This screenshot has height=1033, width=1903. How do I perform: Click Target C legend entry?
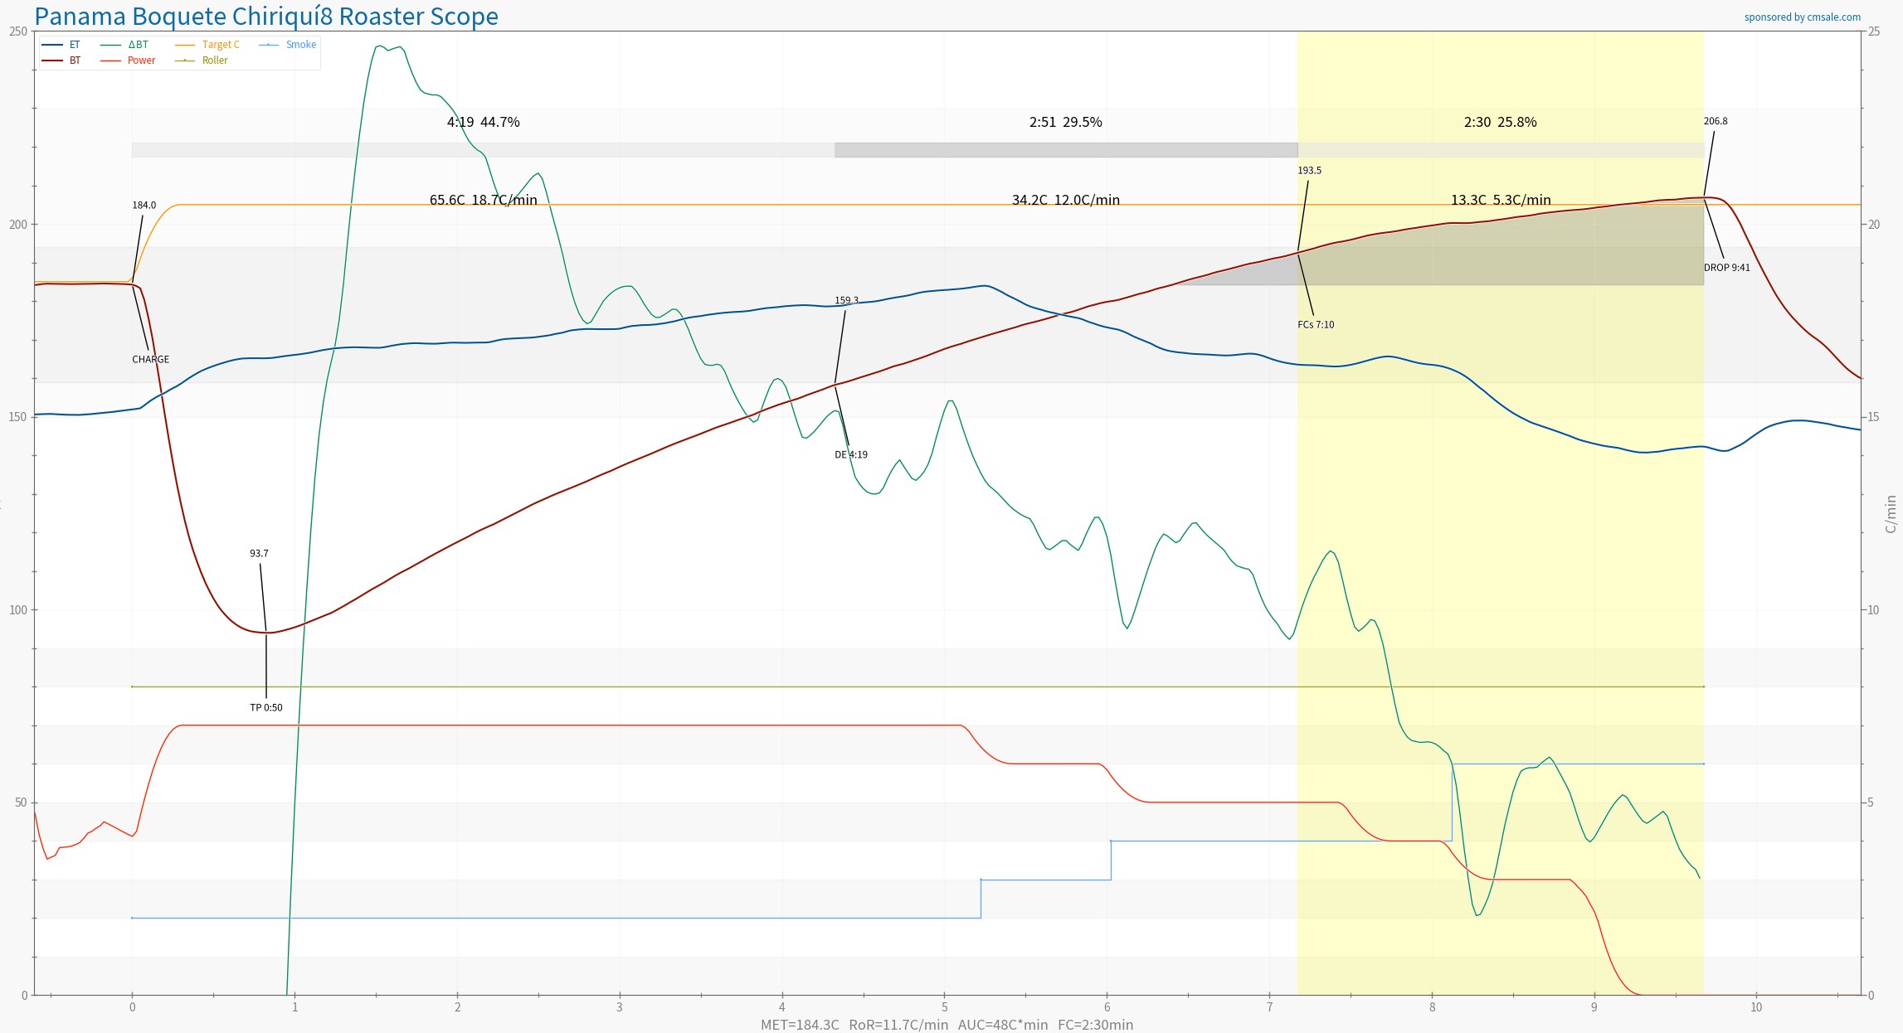[x=220, y=45]
